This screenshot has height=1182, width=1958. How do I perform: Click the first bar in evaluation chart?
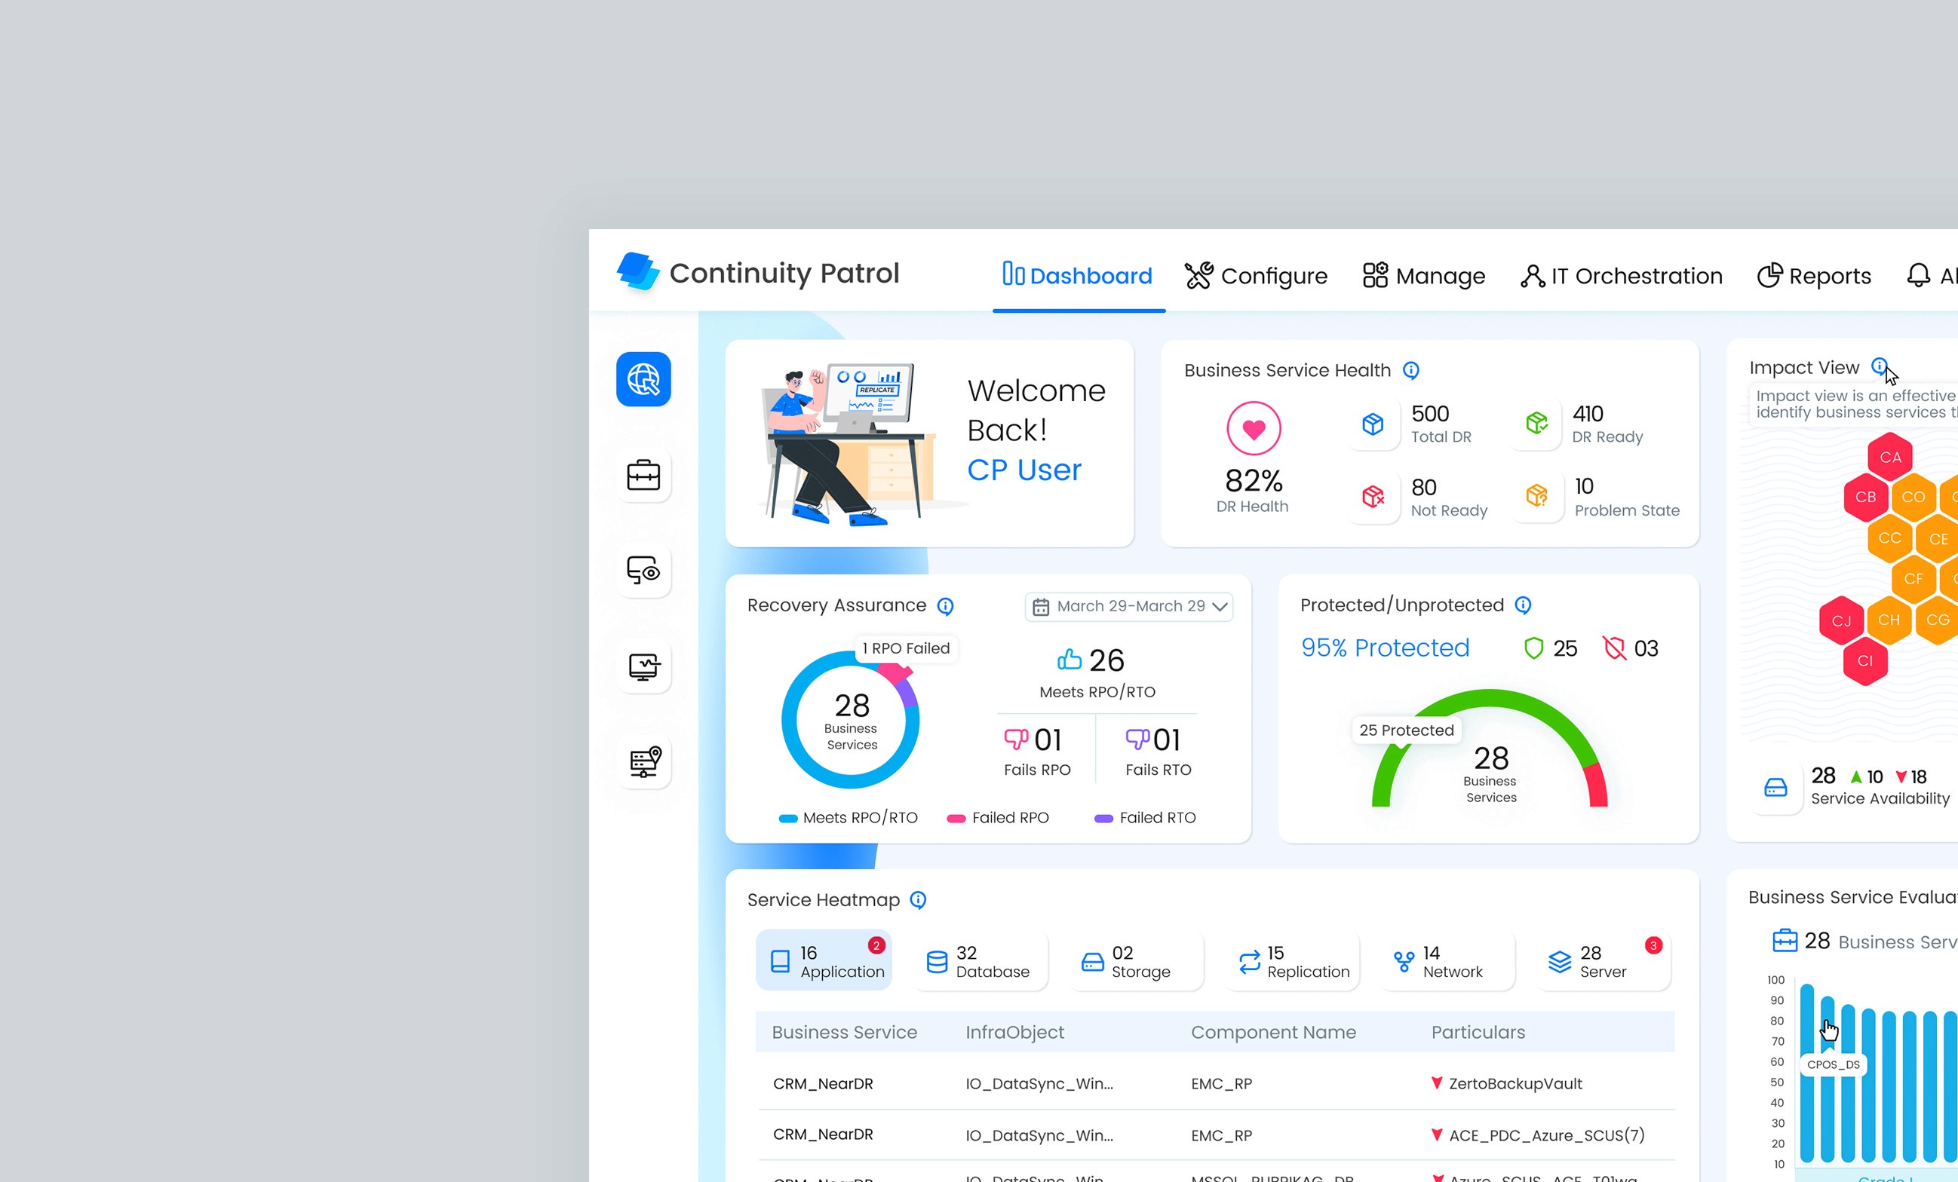tap(1807, 1073)
